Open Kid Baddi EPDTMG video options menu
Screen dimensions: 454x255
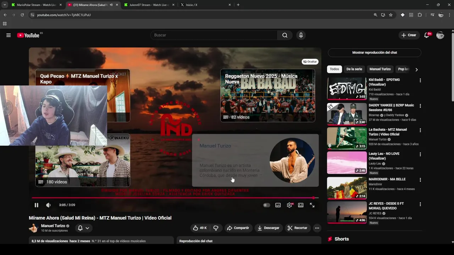(420, 80)
